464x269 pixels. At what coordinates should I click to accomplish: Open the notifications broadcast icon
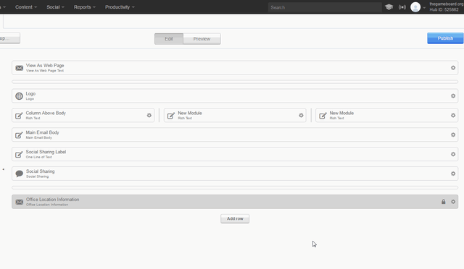[x=402, y=7]
